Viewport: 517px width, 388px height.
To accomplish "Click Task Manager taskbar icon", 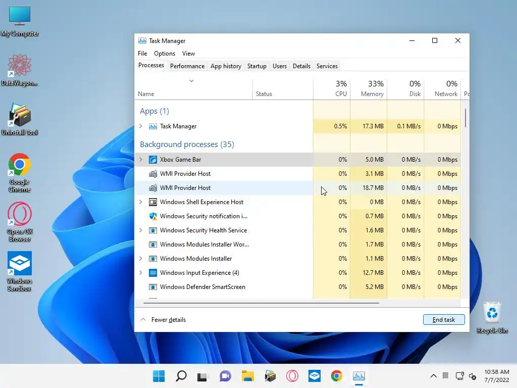I will click(359, 376).
